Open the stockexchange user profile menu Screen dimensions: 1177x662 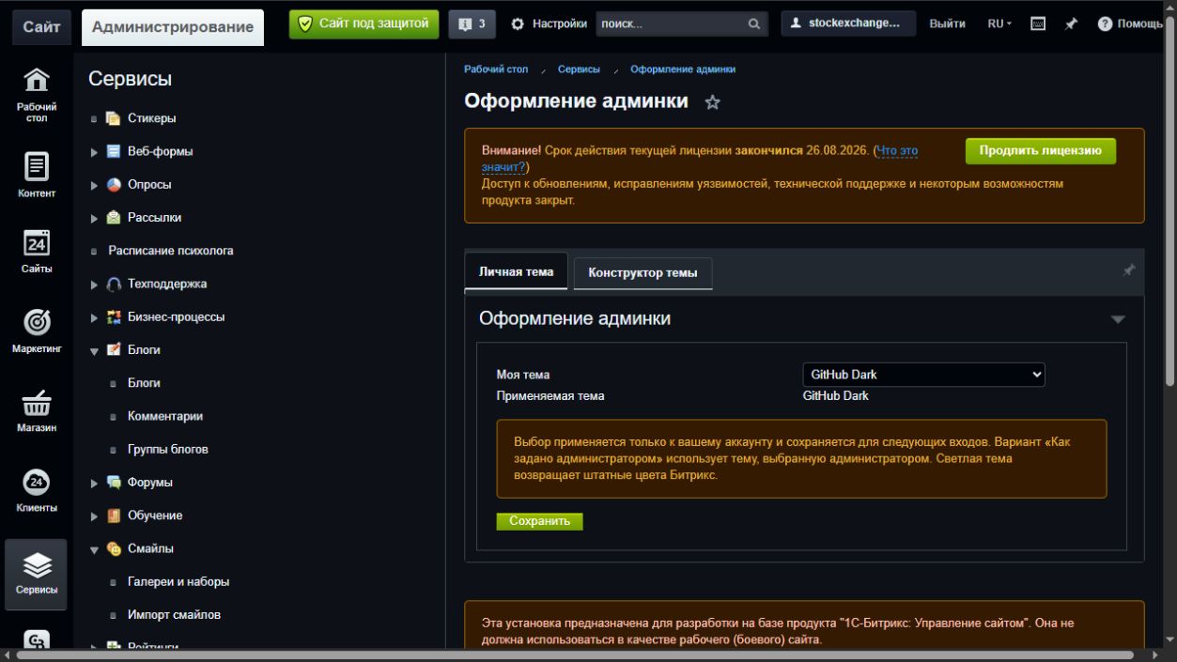849,23
